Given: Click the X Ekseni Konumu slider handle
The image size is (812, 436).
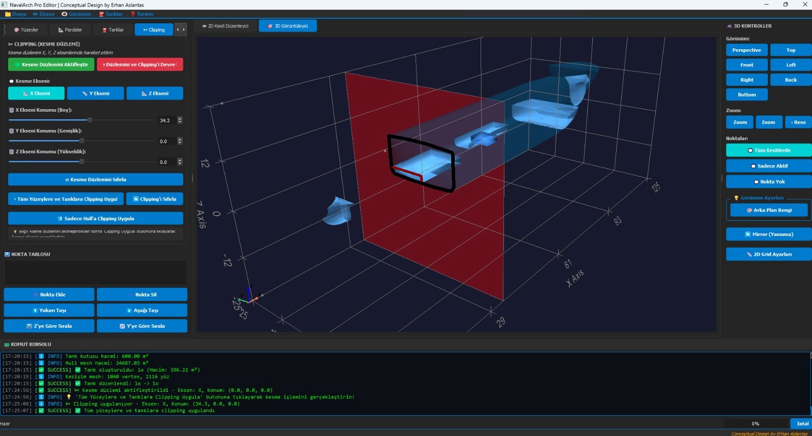Looking at the screenshot, I should tap(90, 120).
